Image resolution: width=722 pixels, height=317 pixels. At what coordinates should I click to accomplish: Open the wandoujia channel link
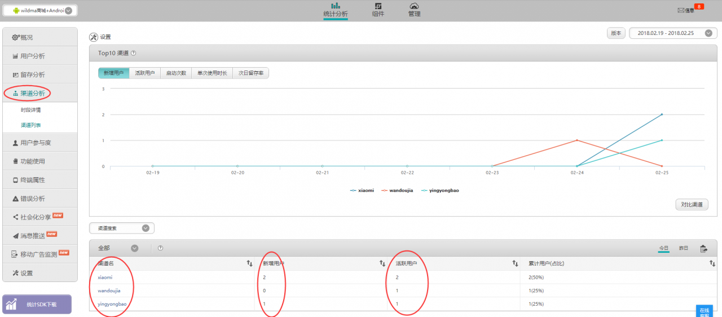pyautogui.click(x=109, y=290)
